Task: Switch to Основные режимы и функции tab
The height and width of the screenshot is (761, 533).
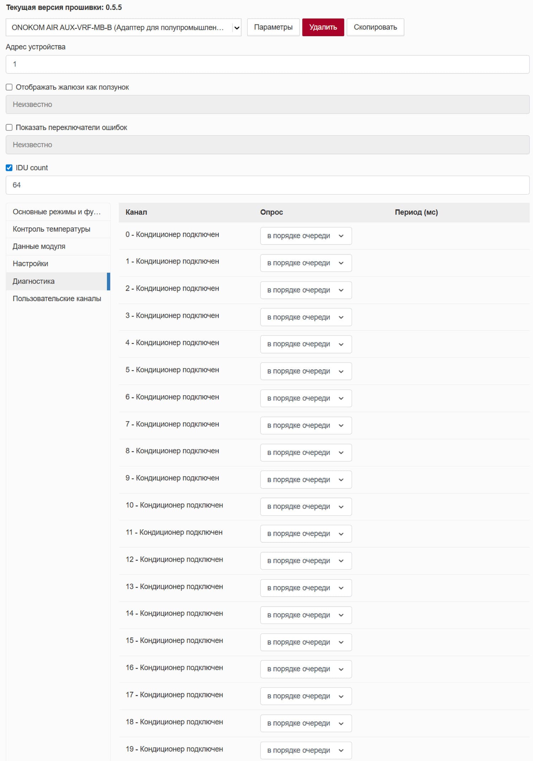Action: [58, 212]
